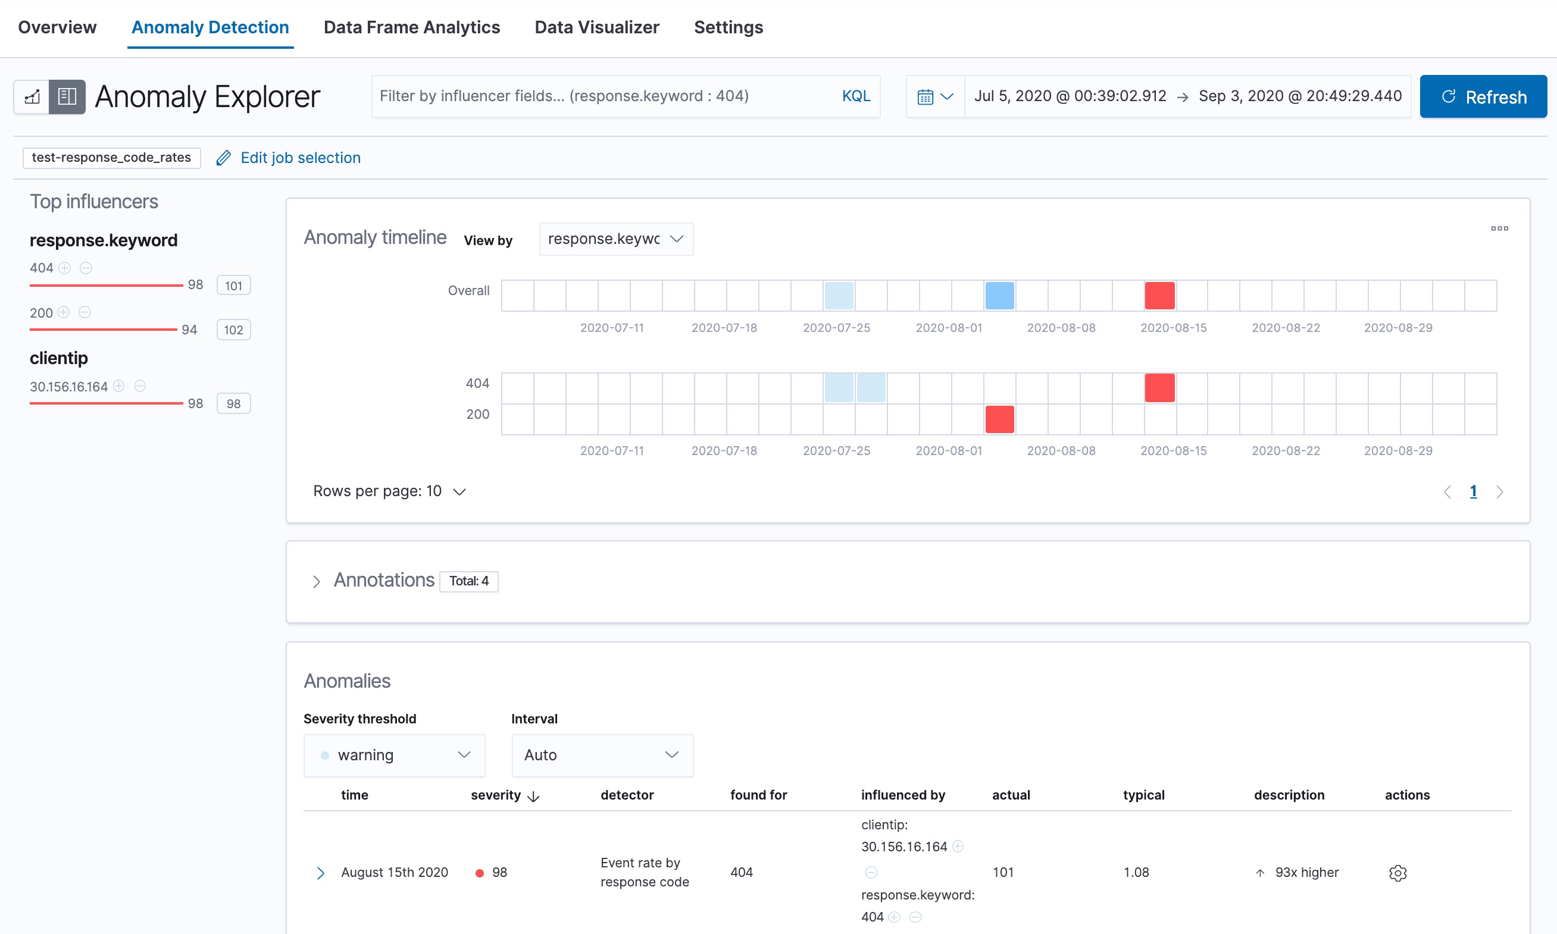The height and width of the screenshot is (934, 1557).
Task: Open the Anomaly timeline overflow menu icon
Action: click(x=1500, y=228)
